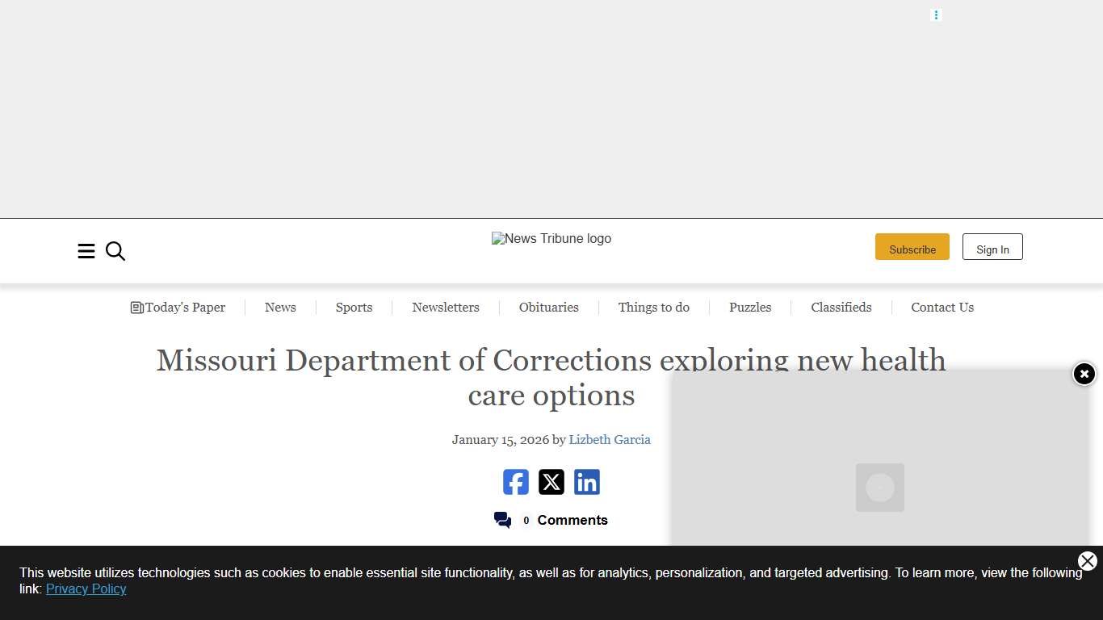
Task: Open the Classifieds section
Action: click(x=841, y=307)
